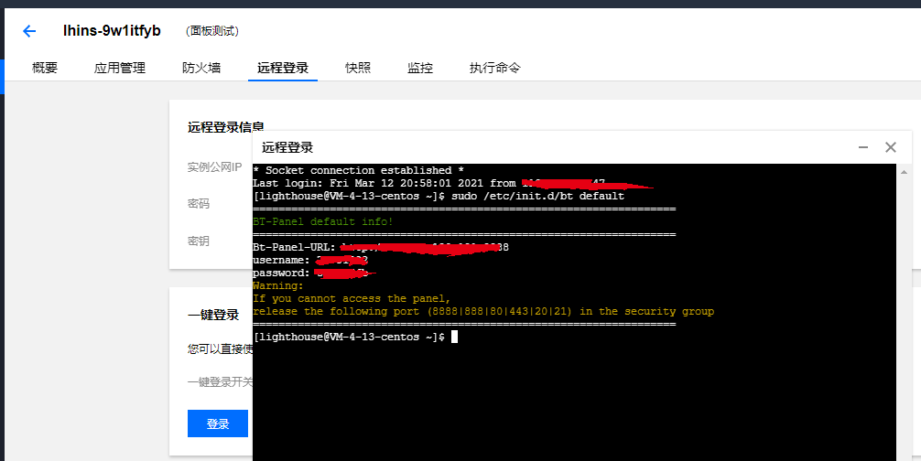This screenshot has width=921, height=461.
Task: Open the 防火墙 tab
Action: click(x=201, y=68)
